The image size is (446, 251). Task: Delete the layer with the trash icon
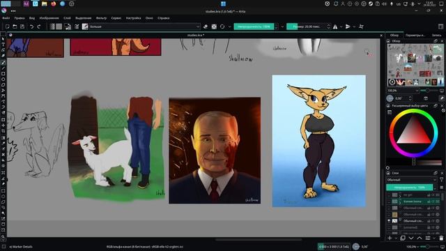pos(441,238)
